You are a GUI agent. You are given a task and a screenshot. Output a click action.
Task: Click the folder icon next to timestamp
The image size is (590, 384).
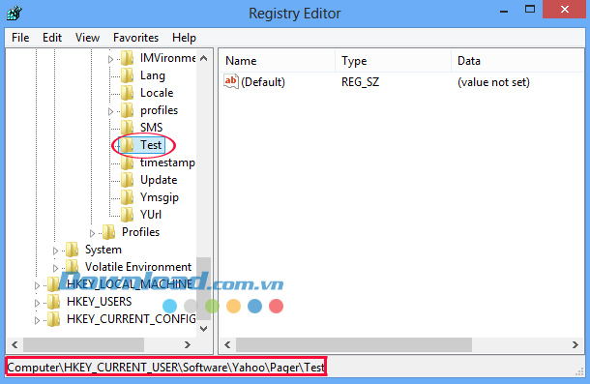127,162
